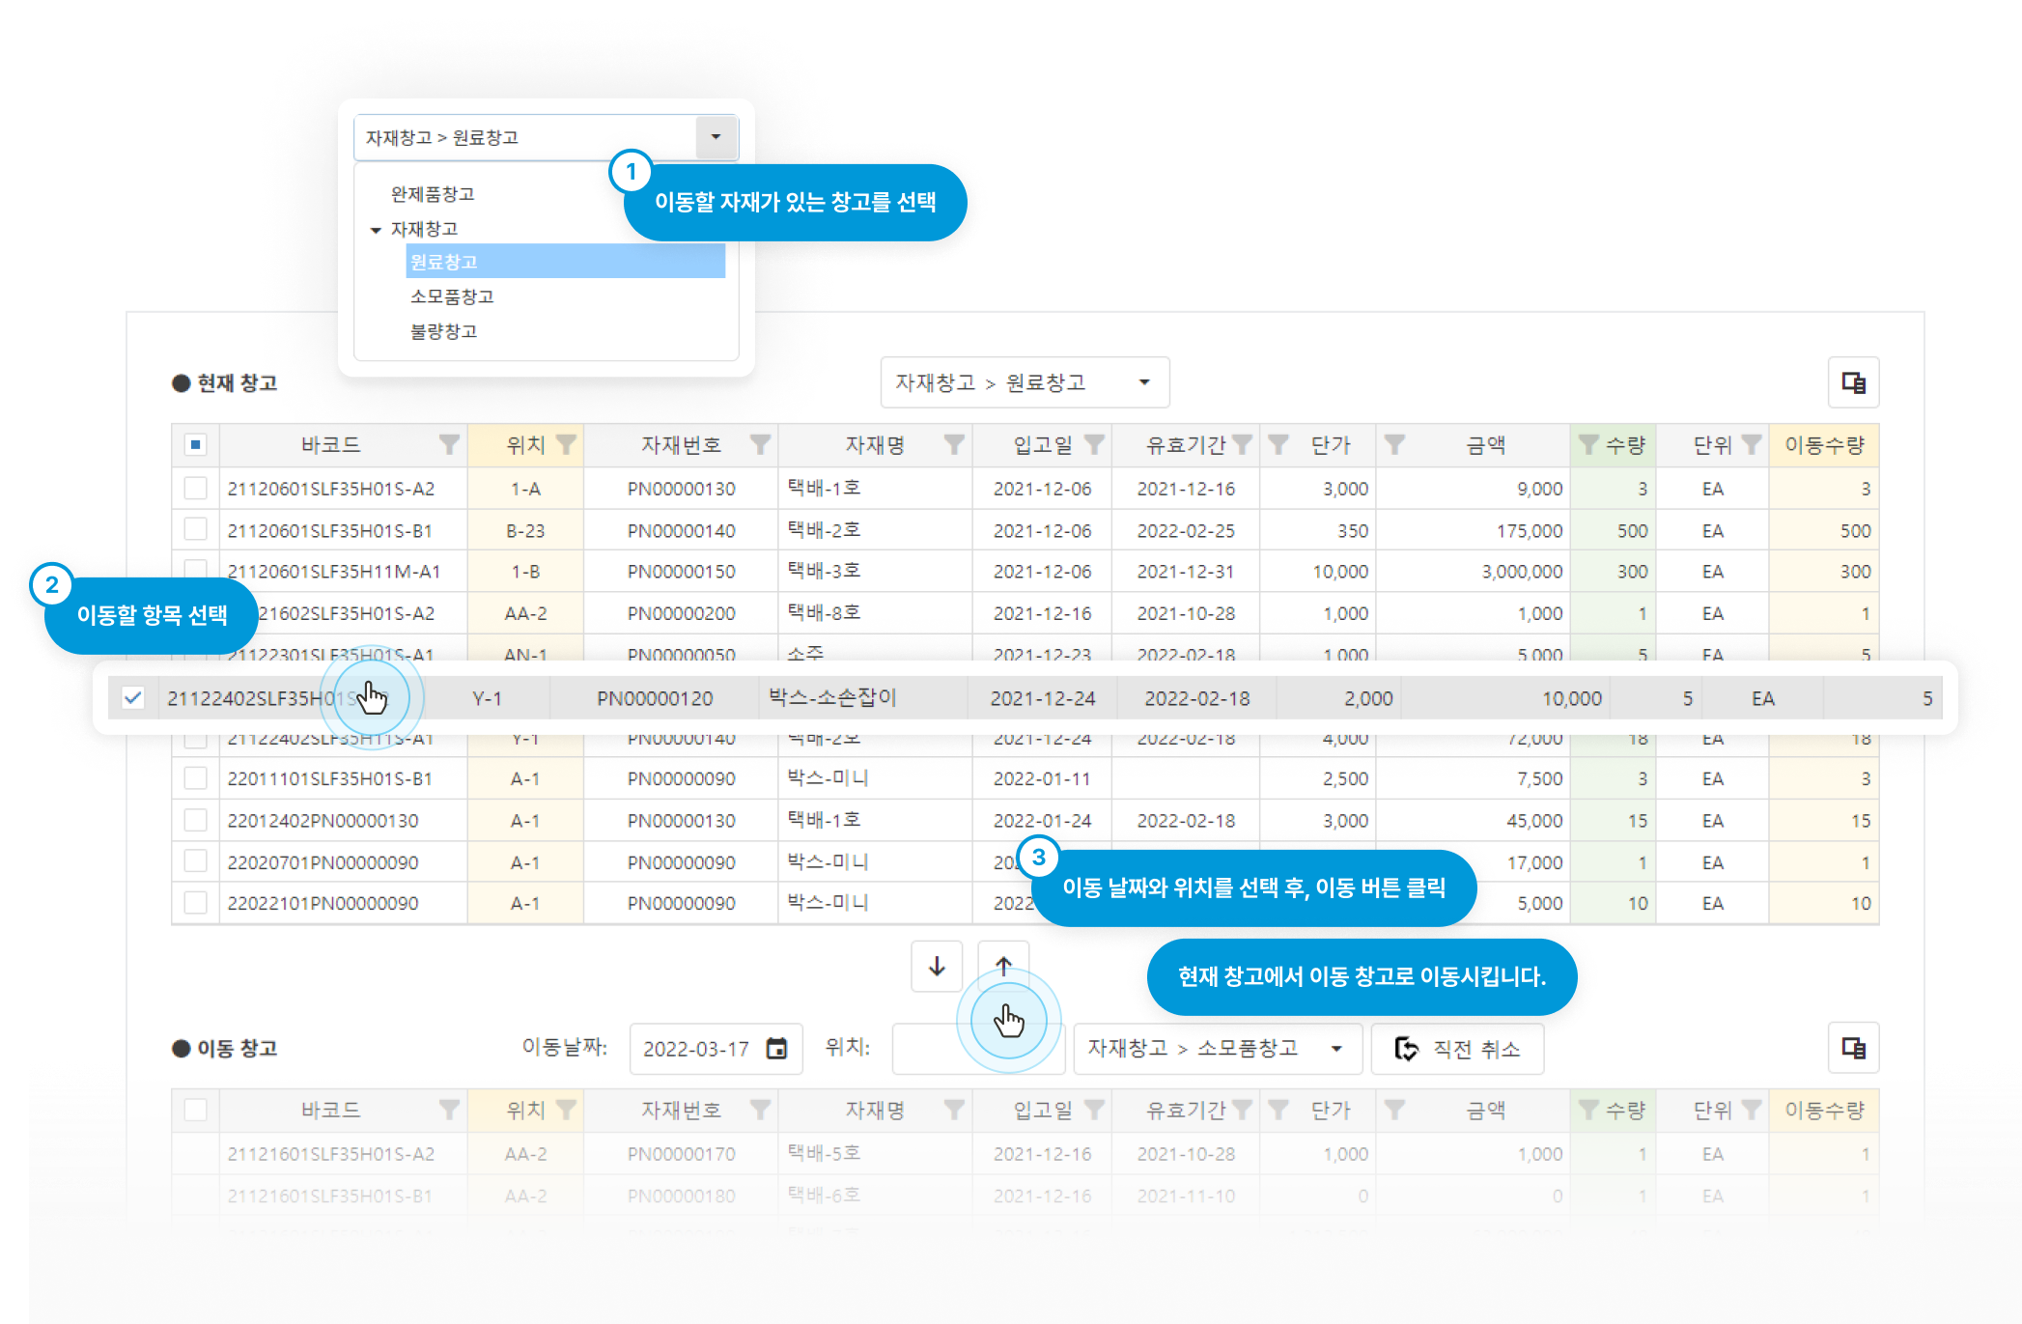Image resolution: width=2022 pixels, height=1324 pixels.
Task: Uncheck the highlighted 박스-소손잡이 row checkbox
Action: [x=133, y=697]
